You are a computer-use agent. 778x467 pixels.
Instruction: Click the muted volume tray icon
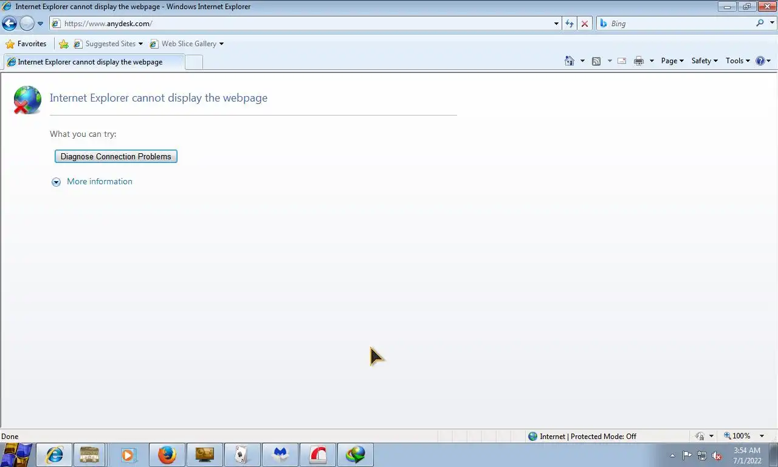pyautogui.click(x=717, y=455)
